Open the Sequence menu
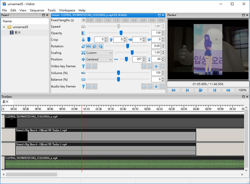 click(37, 10)
